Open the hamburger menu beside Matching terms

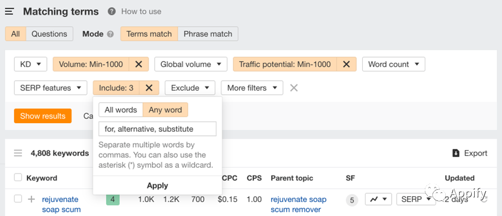tap(9, 12)
